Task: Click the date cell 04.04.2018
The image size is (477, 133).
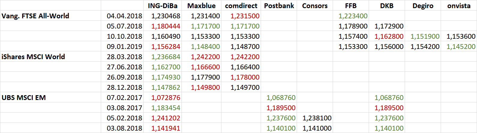Action: coord(124,16)
